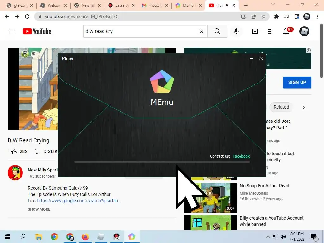Open Chrome media control icon
The height and width of the screenshot is (243, 324).
pyautogui.click(x=286, y=16)
